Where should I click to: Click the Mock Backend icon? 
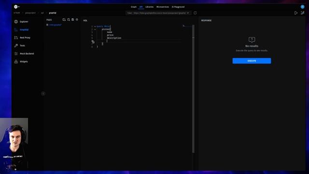click(16, 54)
